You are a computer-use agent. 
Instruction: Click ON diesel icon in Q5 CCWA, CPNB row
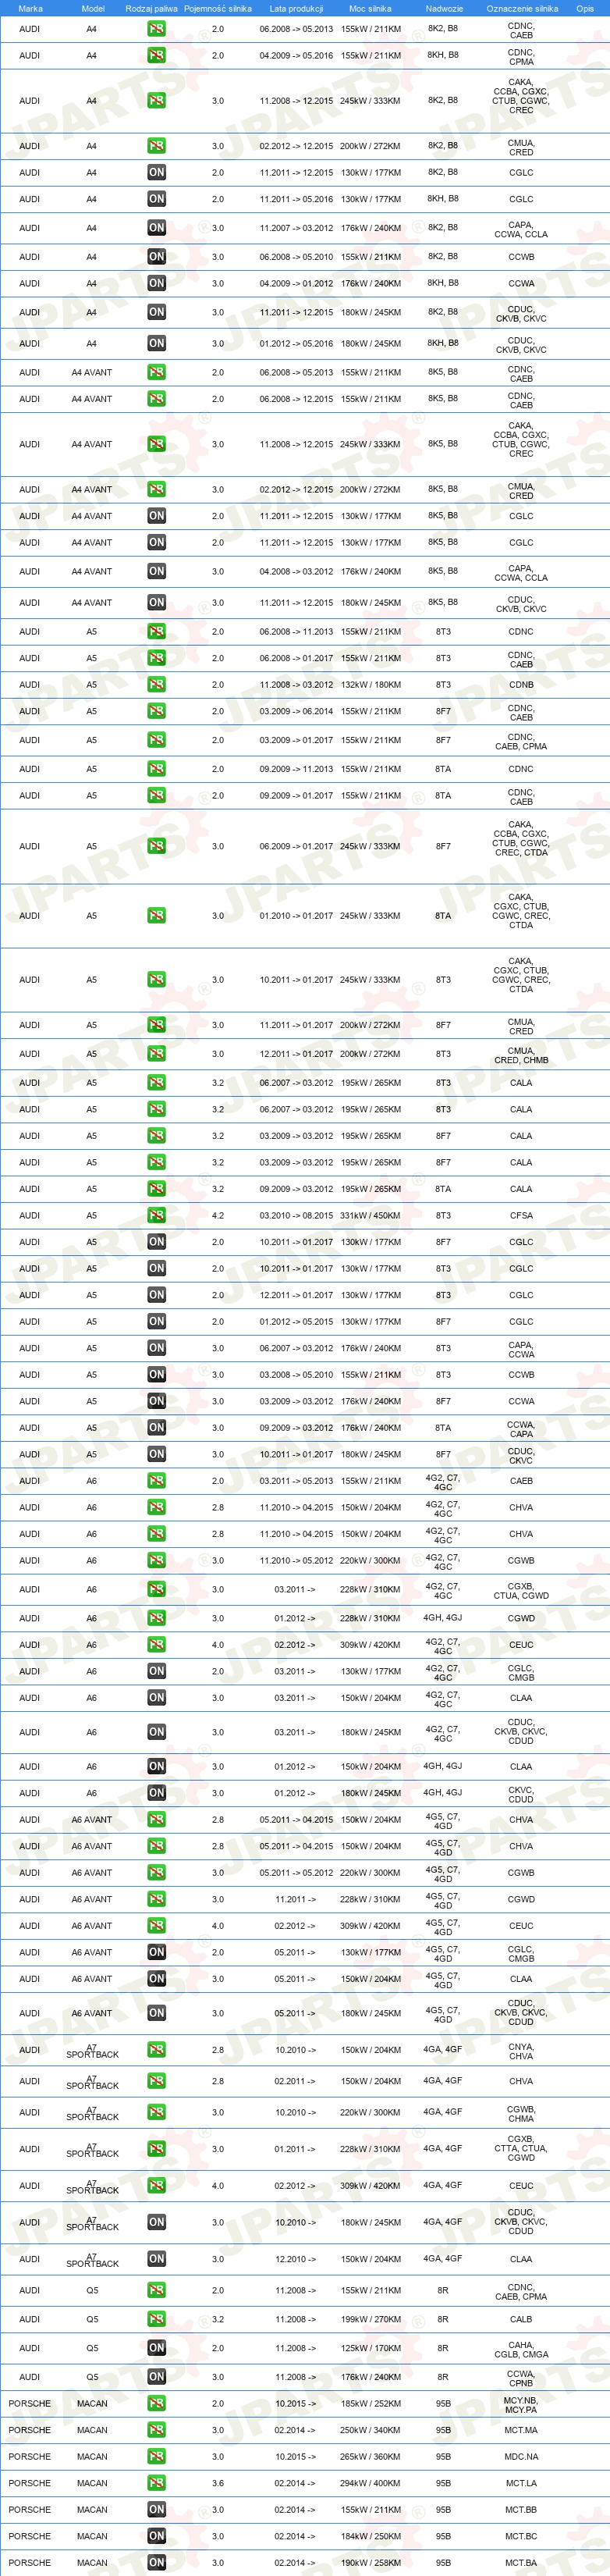[x=157, y=2377]
